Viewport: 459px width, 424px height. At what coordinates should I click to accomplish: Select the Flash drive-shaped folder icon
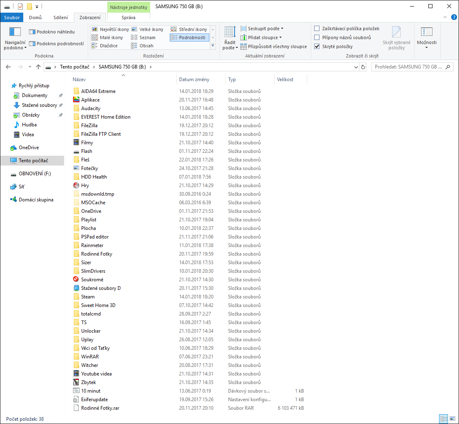pos(76,151)
